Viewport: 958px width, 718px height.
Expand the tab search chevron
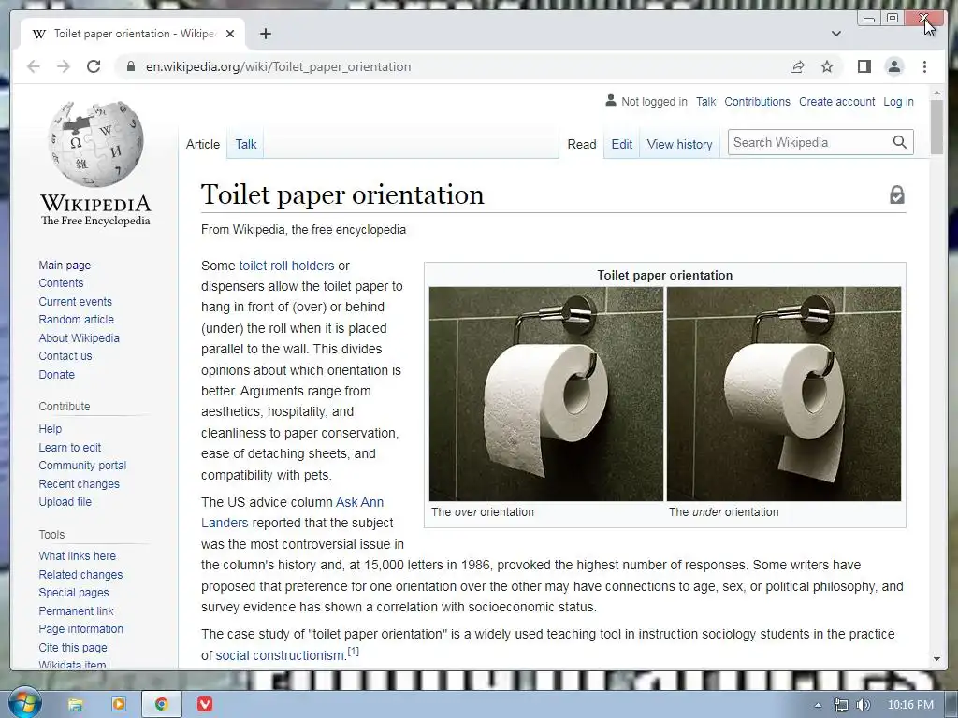[835, 34]
